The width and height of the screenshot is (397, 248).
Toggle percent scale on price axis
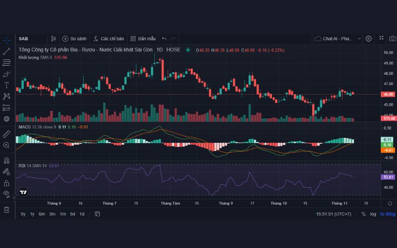click(363, 214)
